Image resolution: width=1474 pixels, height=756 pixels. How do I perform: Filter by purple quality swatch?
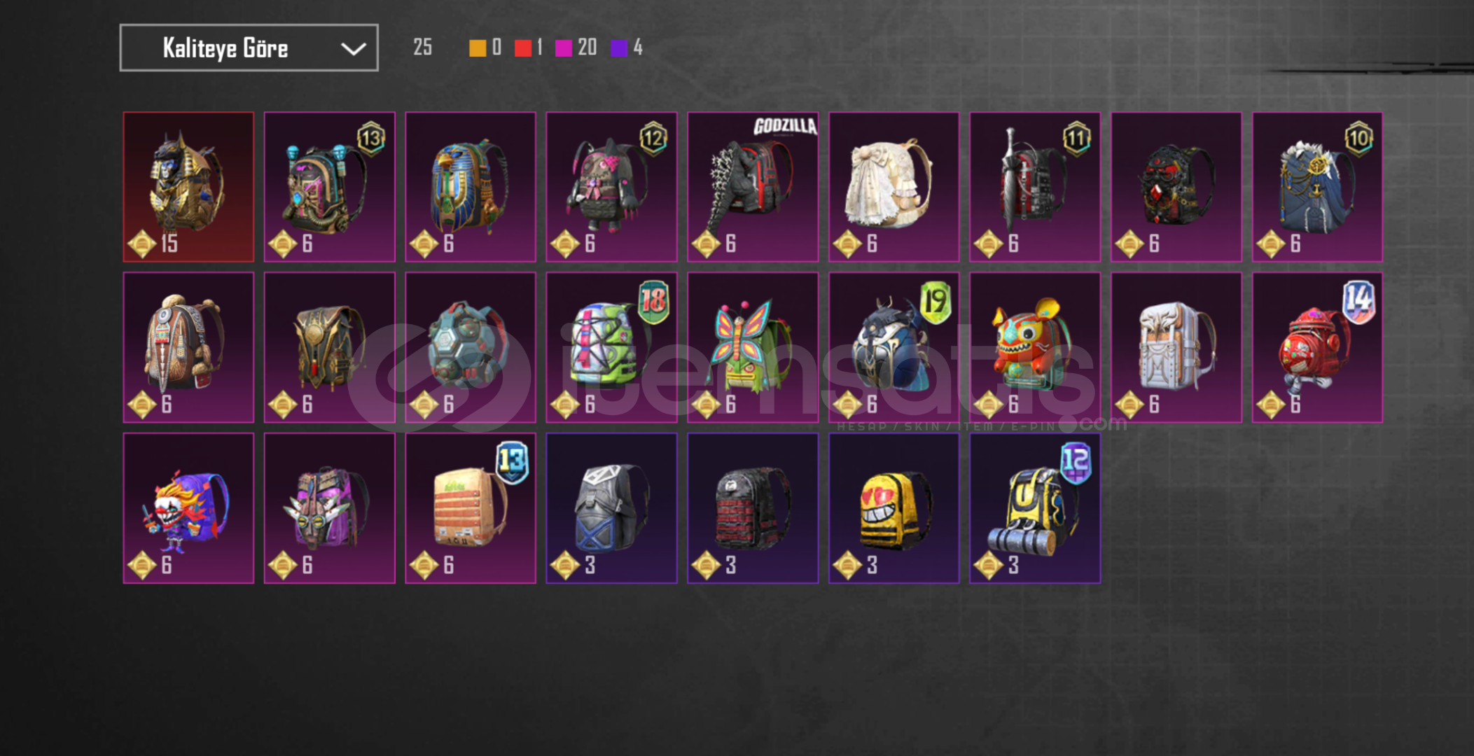click(619, 48)
